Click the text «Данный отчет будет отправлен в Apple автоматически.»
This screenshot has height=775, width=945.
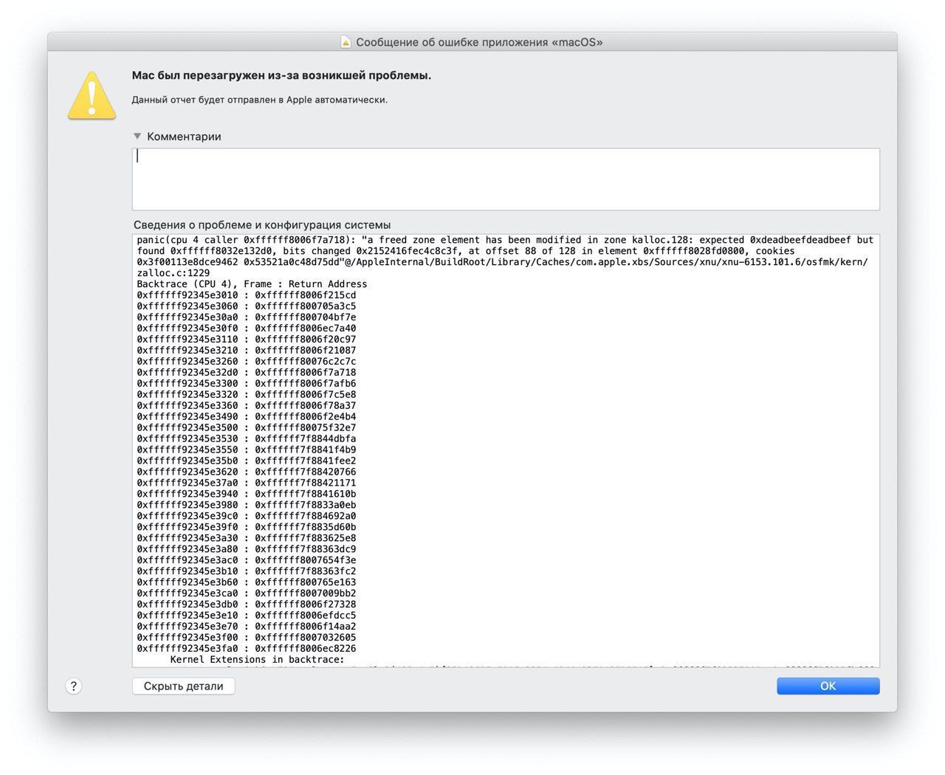tap(259, 100)
